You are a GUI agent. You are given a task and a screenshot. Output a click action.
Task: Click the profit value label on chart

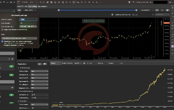point(94,21)
